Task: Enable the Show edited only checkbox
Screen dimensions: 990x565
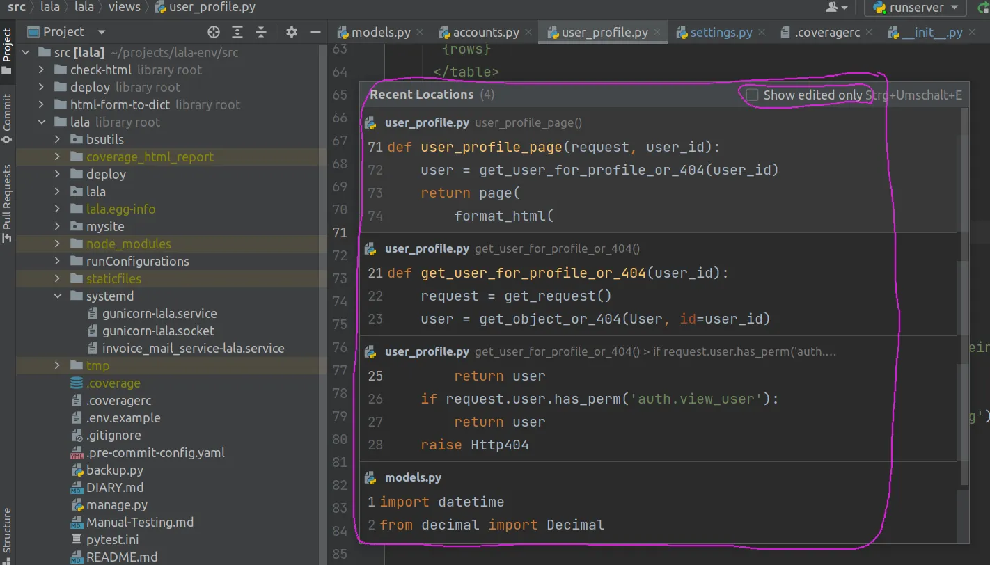Action: pyautogui.click(x=753, y=95)
